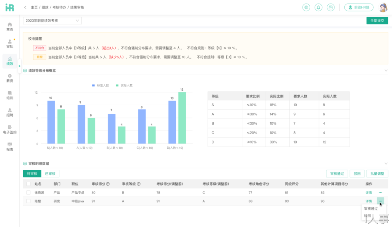Toggle the select-all checkbox in table header
This screenshot has width=392, height=227.
point(28,184)
